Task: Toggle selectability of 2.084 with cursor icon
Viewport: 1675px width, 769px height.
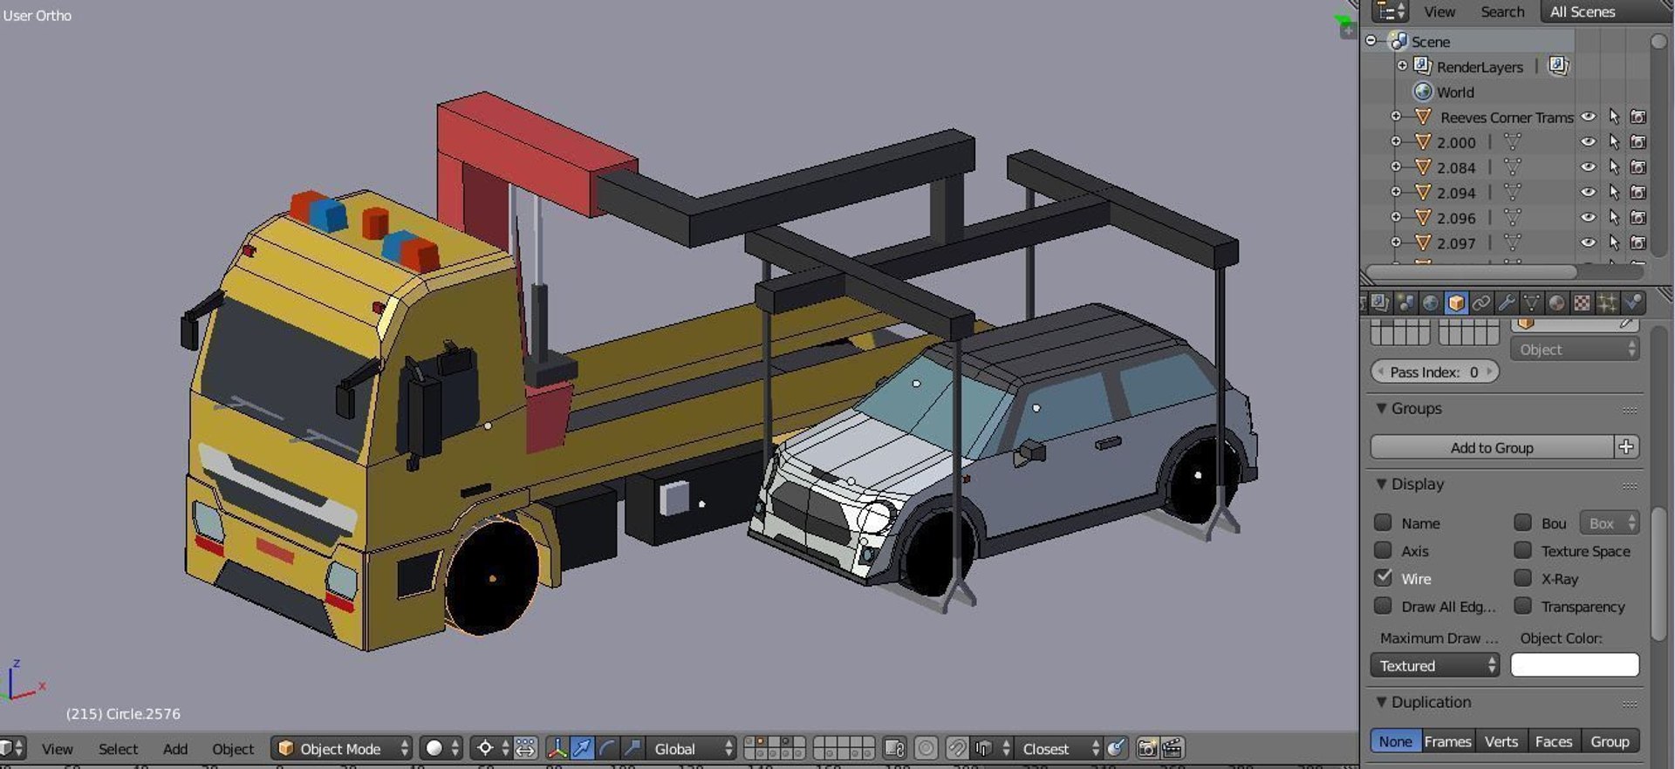Action: pyautogui.click(x=1614, y=167)
